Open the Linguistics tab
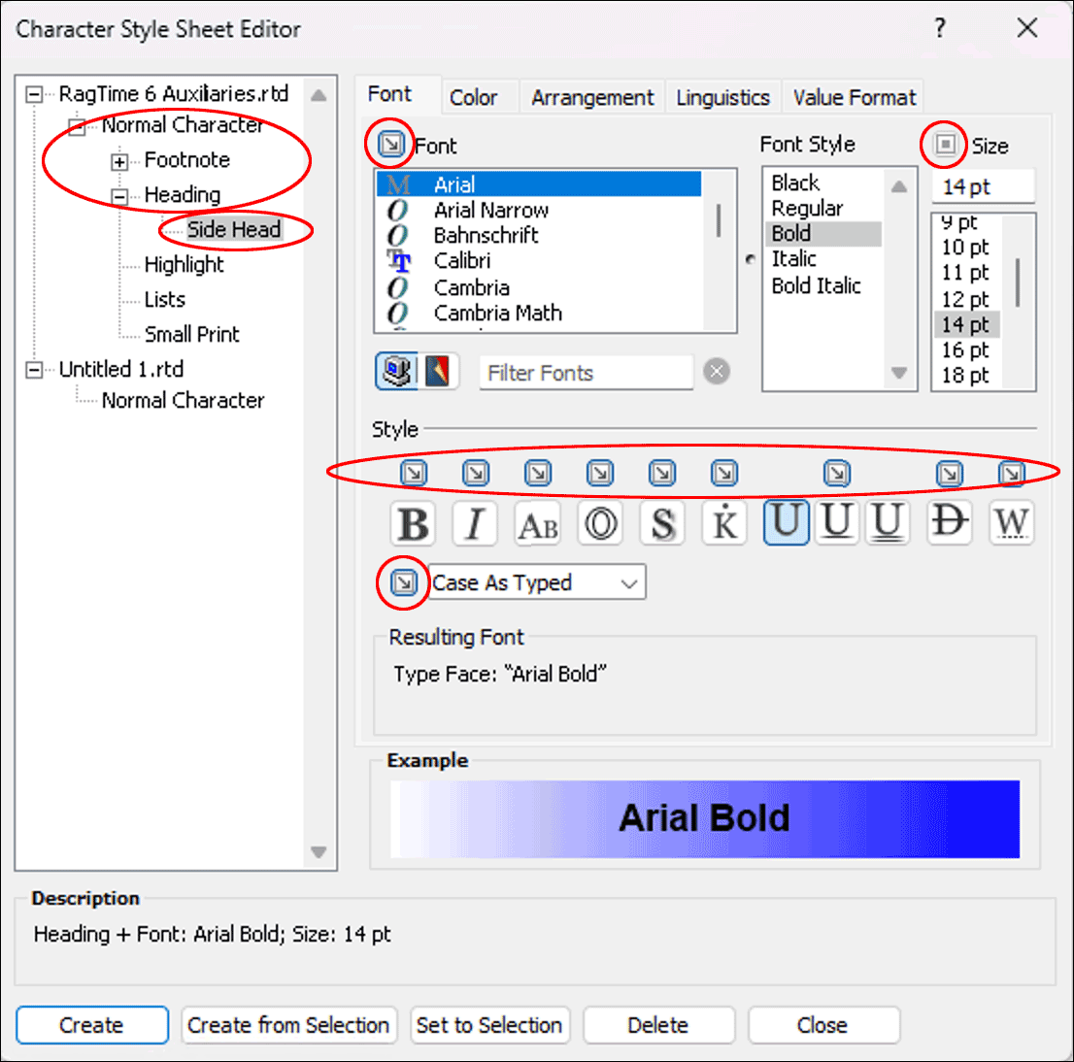The height and width of the screenshot is (1062, 1074). click(x=722, y=97)
